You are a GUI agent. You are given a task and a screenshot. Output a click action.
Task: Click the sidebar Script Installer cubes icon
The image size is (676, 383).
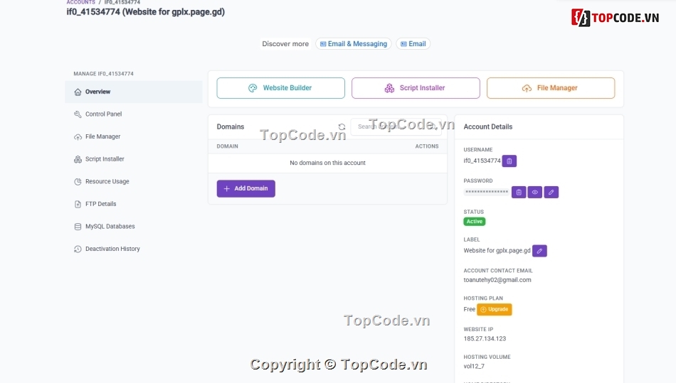[x=78, y=159]
